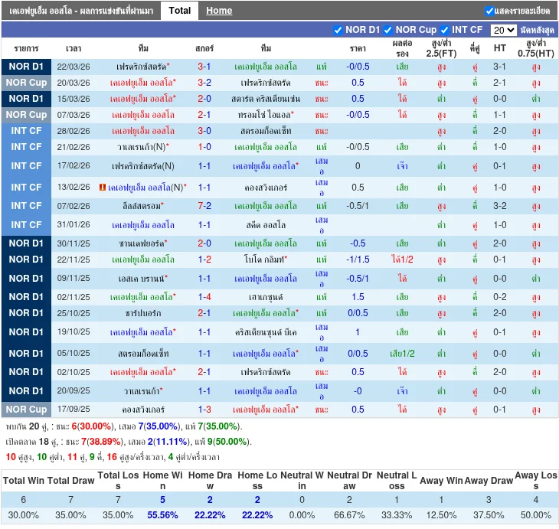This screenshot has height=529, width=559.
Task: Open the โมโต คลิมท์ team link
Action: [x=263, y=260]
